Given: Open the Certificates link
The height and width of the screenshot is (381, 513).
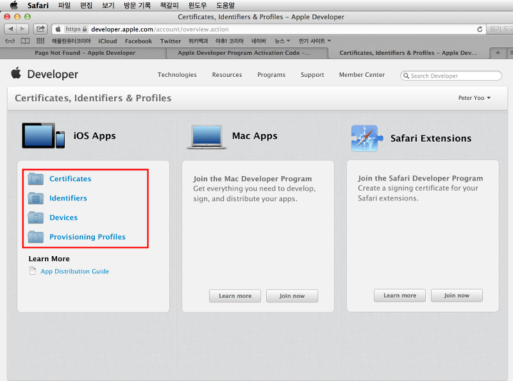Looking at the screenshot, I should coord(71,179).
